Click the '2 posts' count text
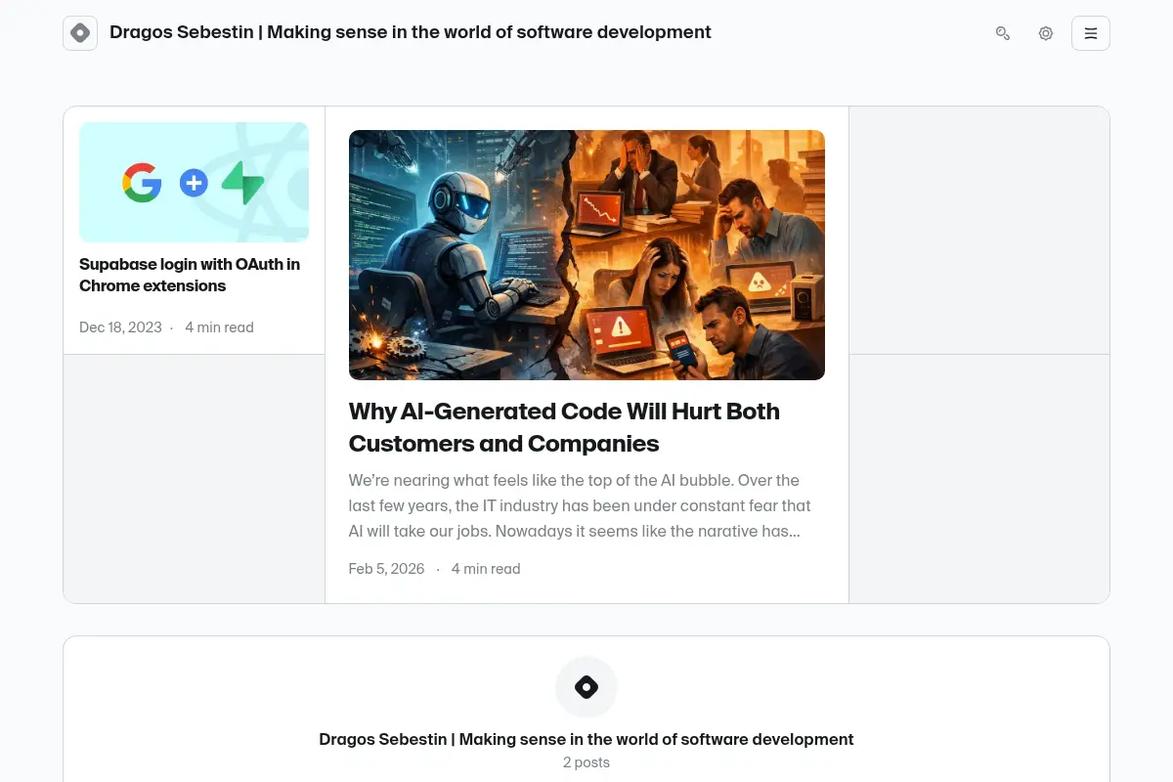 (x=586, y=762)
